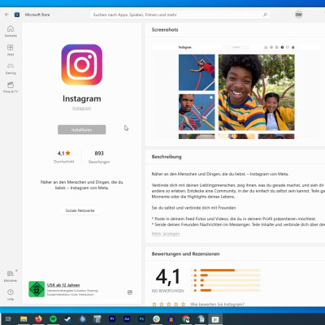This screenshot has width=325, height=325.
Task: Rate Instagram with the fifth star
Action: pyautogui.click(x=184, y=305)
